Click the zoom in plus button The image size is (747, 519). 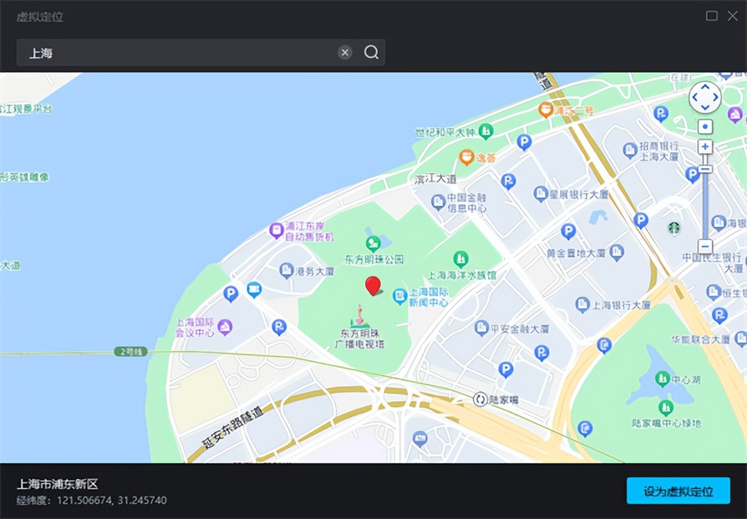point(705,146)
